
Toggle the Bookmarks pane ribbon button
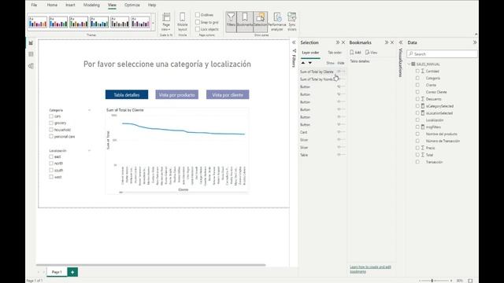pyautogui.click(x=245, y=21)
